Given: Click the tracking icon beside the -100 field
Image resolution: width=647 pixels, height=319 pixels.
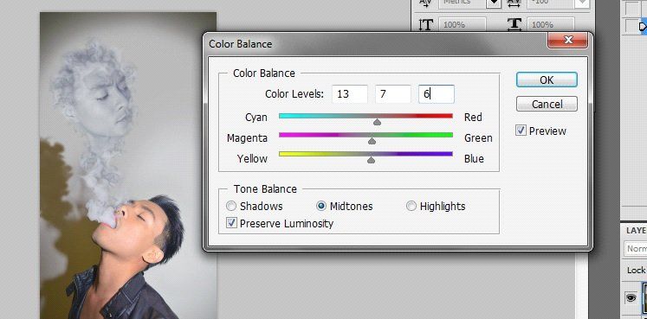Looking at the screenshot, I should pos(514,3).
